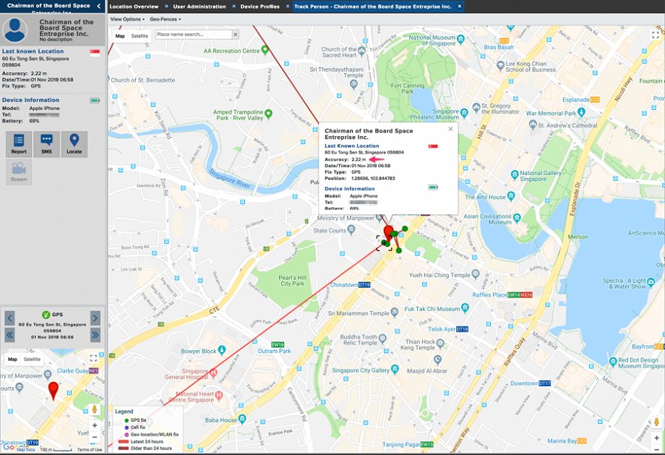Click the Telok Ayer DT18 station label
The height and width of the screenshot is (455, 665).
[x=448, y=329]
